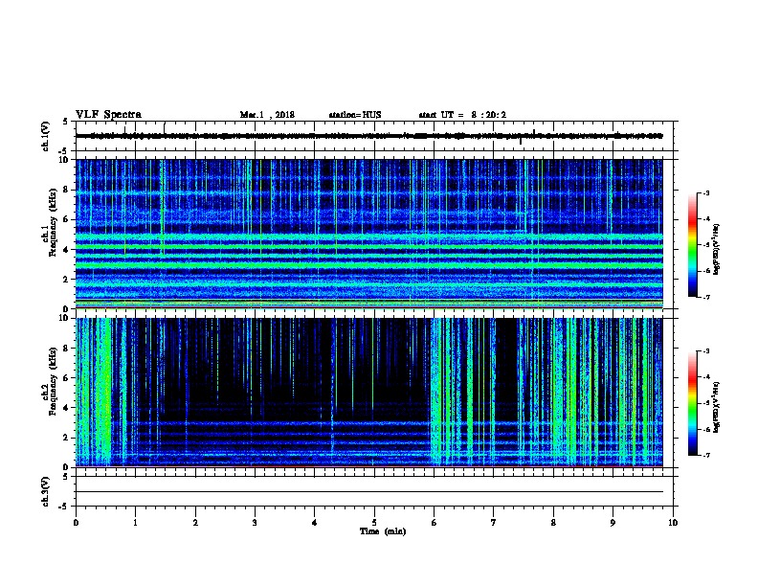
Task: Click the "VLF Spectra" plot title
Action: 108,114
